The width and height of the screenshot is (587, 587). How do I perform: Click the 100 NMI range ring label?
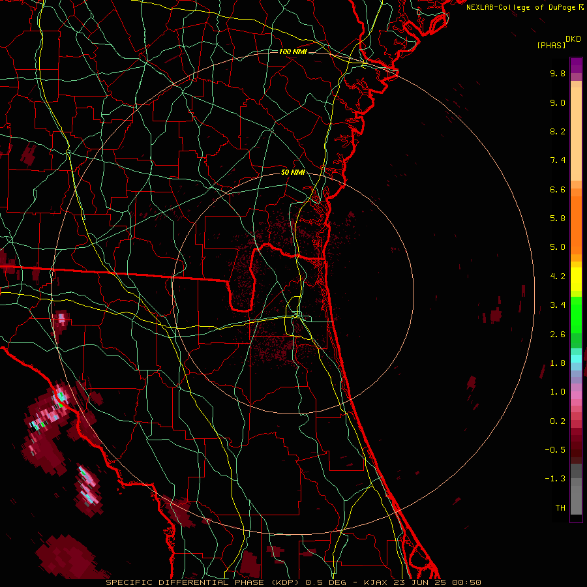pos(293,52)
